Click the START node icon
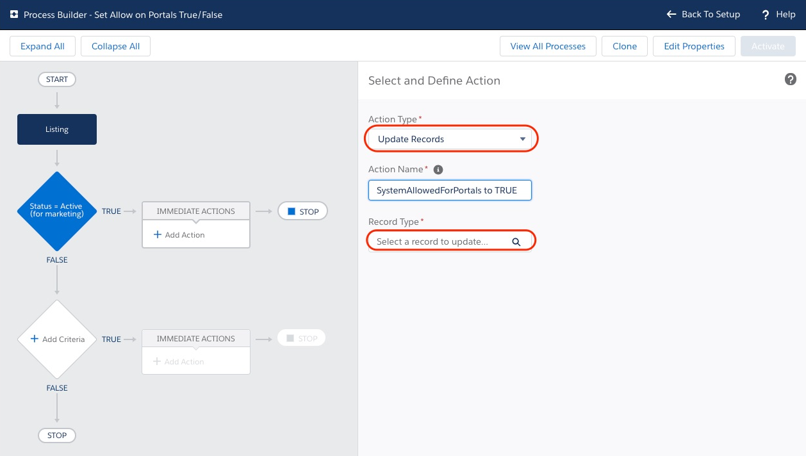Screen dimensions: 806x456 tap(56, 79)
